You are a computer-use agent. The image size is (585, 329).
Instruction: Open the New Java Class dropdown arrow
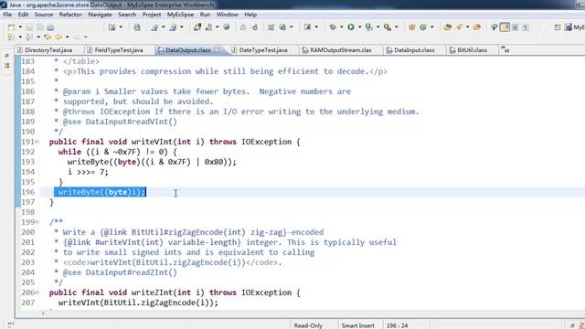pos(432,27)
